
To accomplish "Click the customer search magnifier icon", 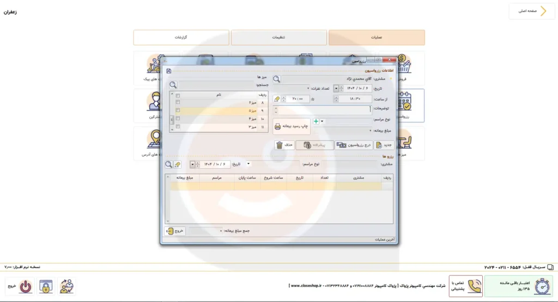I will tap(277, 79).
